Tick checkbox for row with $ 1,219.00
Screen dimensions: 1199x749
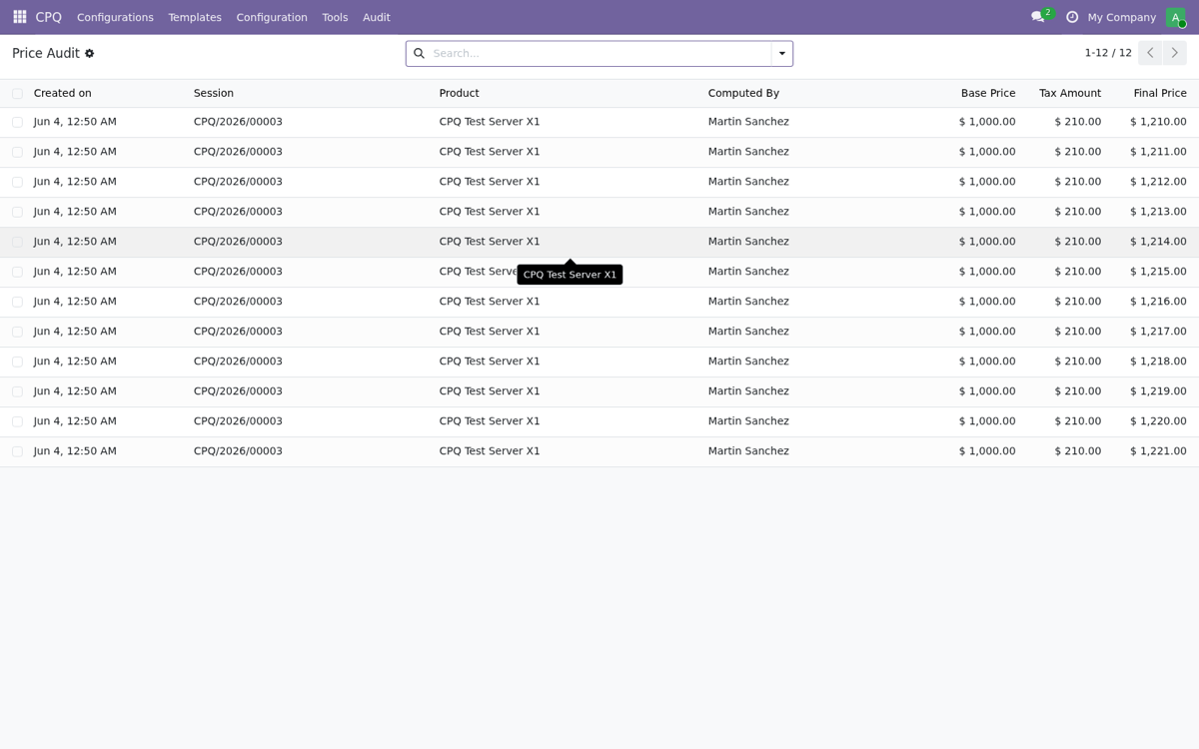point(17,391)
